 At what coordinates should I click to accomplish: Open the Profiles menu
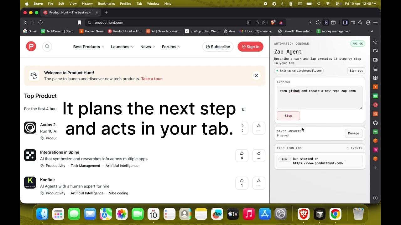click(126, 3)
